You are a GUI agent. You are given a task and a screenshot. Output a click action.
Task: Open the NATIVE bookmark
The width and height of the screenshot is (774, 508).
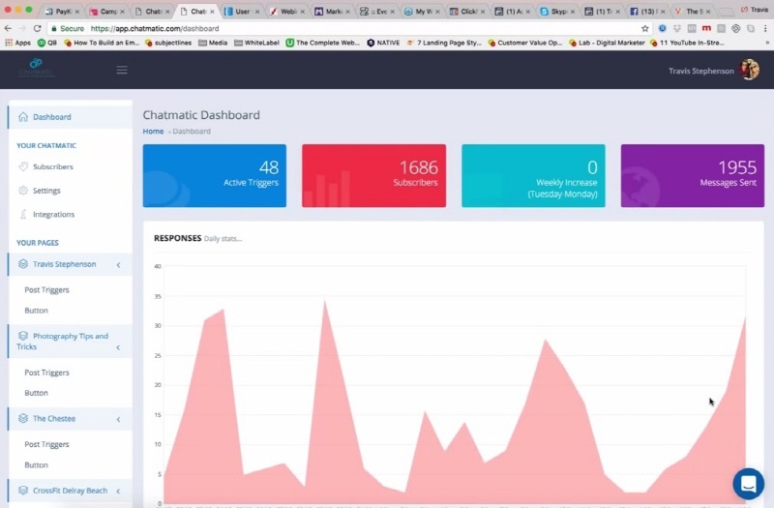383,43
